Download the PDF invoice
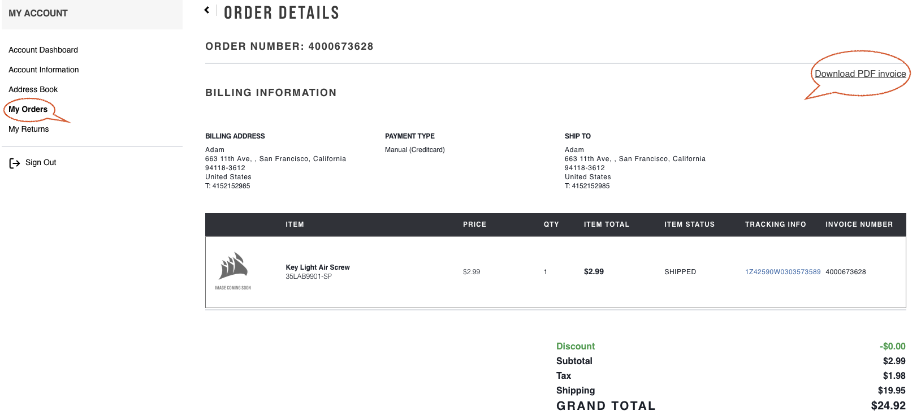This screenshot has width=921, height=415. [x=860, y=74]
